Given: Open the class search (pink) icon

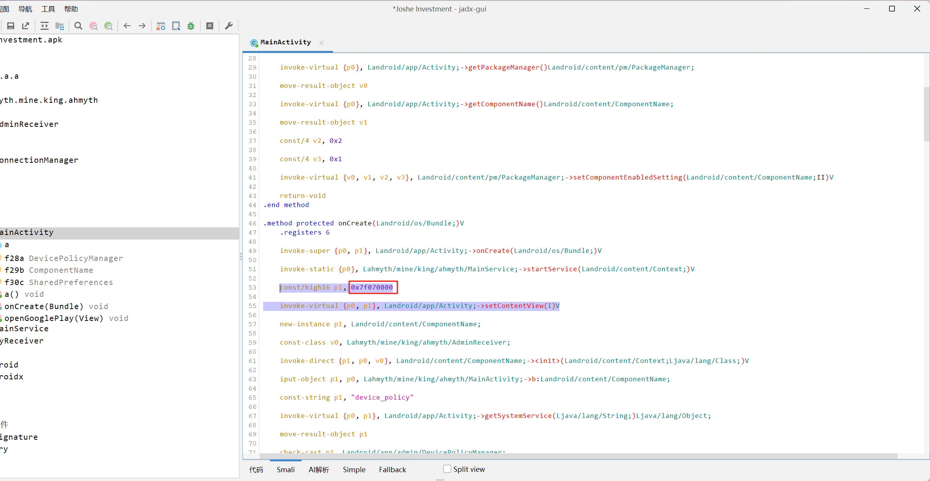Looking at the screenshot, I should [94, 26].
